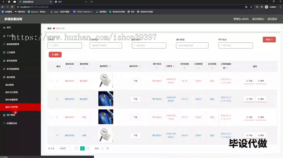Click the 单页数据管理 sidebar icon
This screenshot has height=158, width=283.
pyautogui.click(x=4, y=69)
